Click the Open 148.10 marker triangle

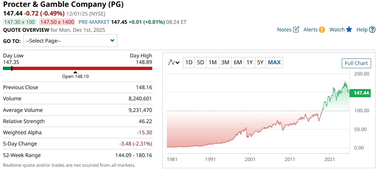coord(75,72)
